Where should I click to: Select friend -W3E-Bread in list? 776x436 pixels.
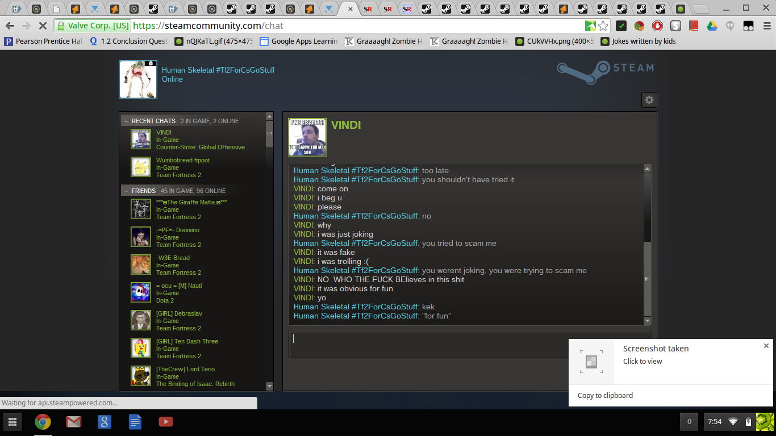pyautogui.click(x=173, y=258)
